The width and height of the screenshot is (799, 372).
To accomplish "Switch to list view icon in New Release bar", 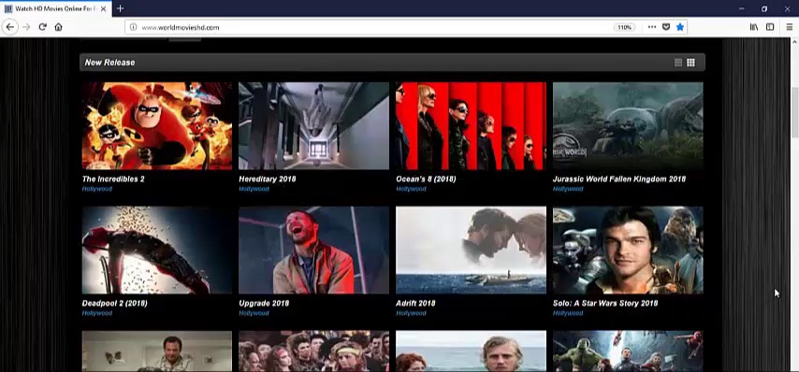I will point(678,63).
